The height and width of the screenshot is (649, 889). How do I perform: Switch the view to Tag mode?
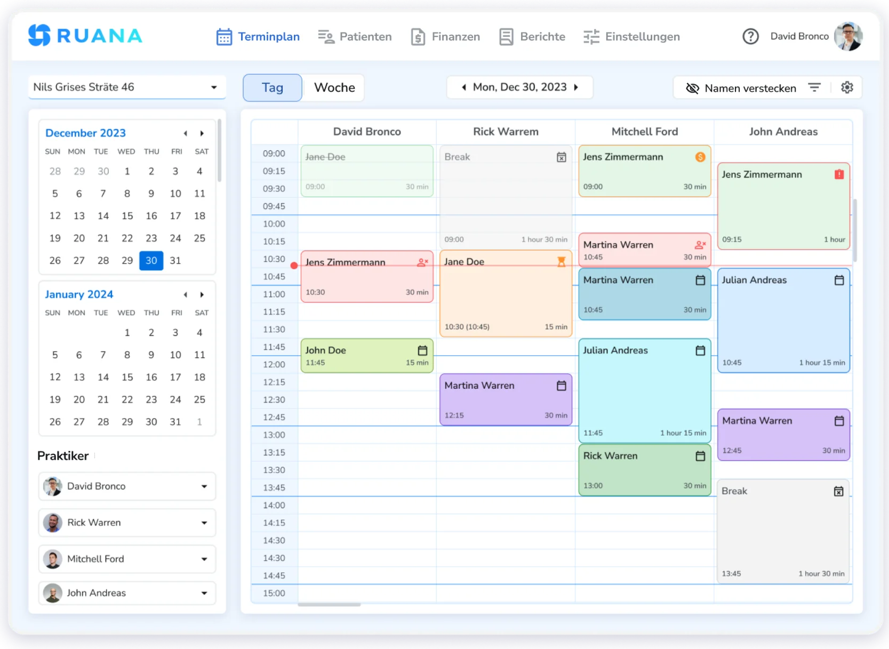pyautogui.click(x=272, y=87)
